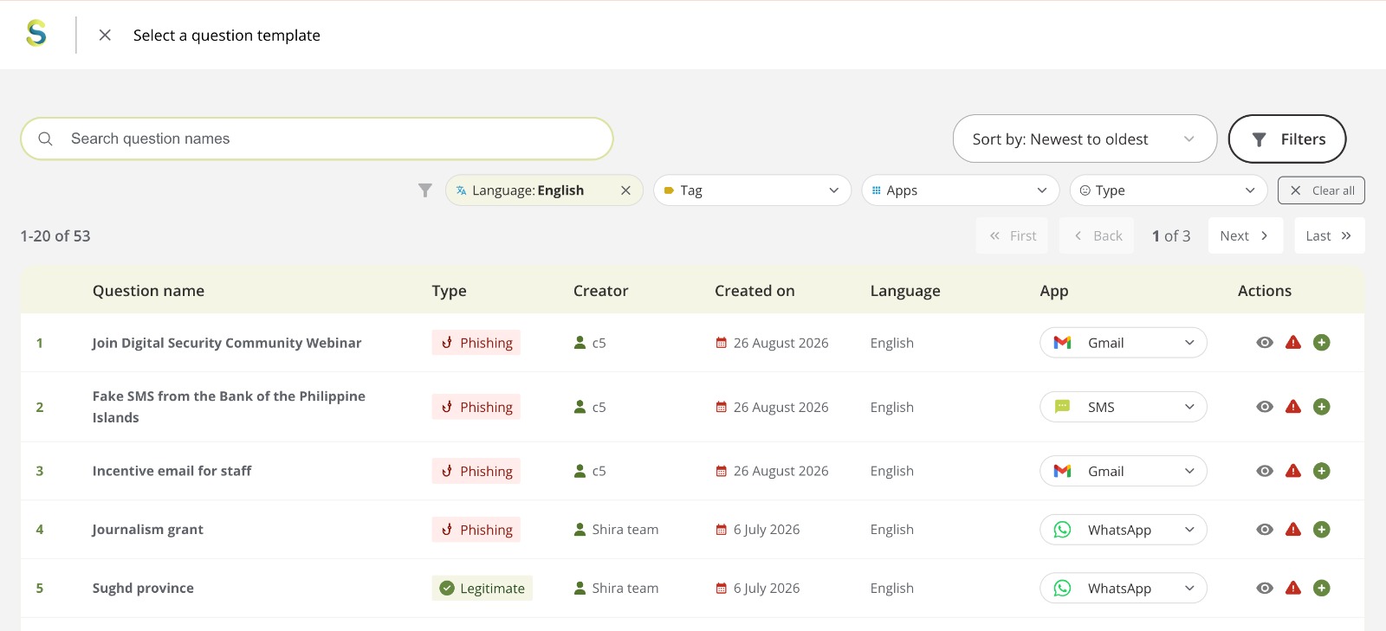Click warning icon for Journalism grant row
The width and height of the screenshot is (1386, 631).
pyautogui.click(x=1293, y=530)
